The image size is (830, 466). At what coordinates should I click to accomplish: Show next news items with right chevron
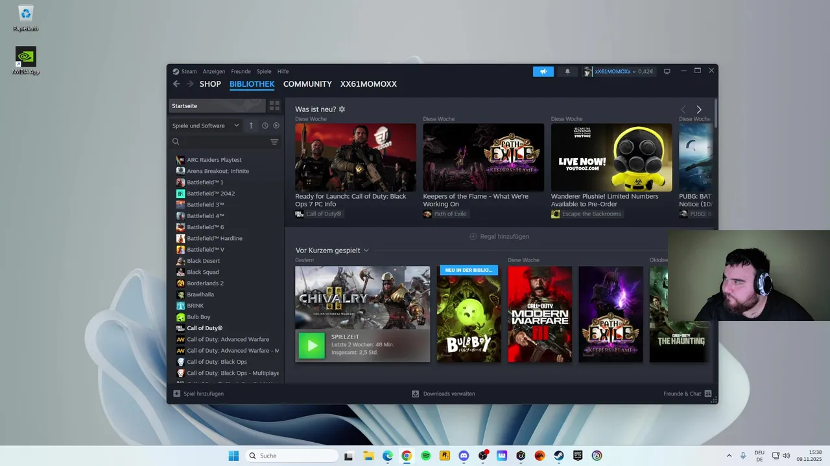pos(699,110)
